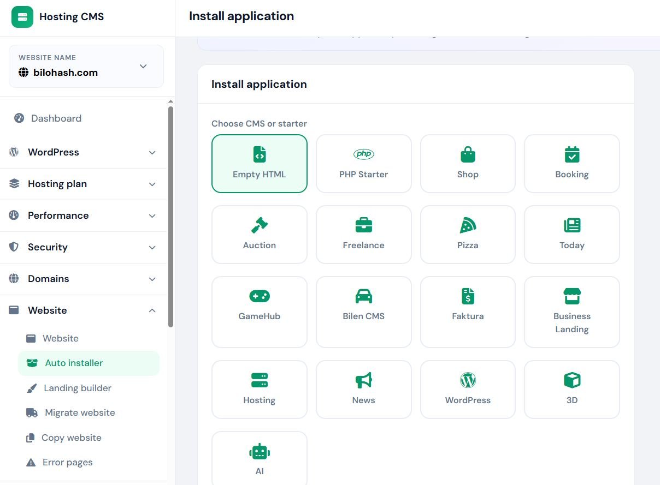
Task: Click the Hosting CMS logo icon
Action: point(22,16)
